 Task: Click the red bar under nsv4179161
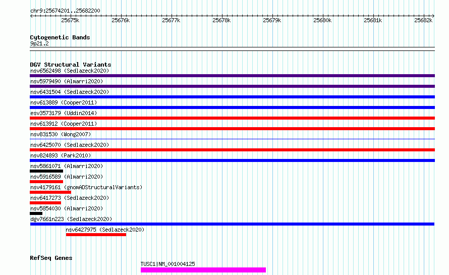(50, 192)
